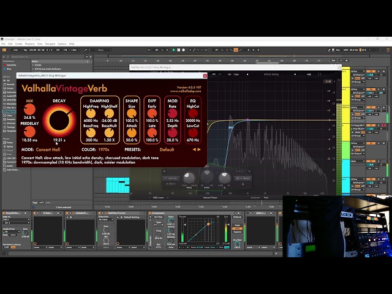Go to next Valhalla preset arrow
Viewport: 392px width, 294px height.
tap(199, 149)
